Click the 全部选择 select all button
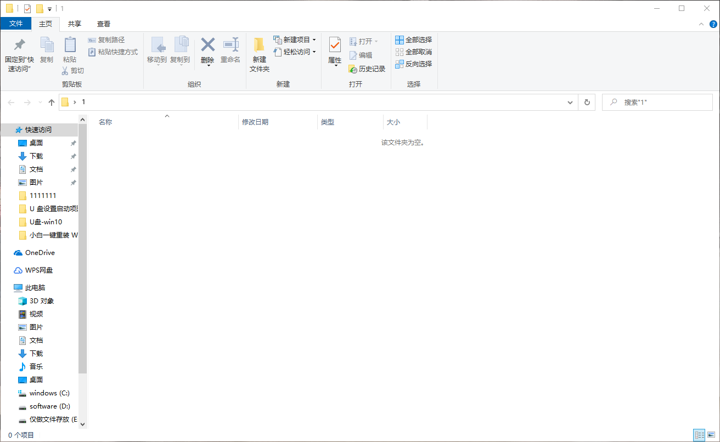 (x=413, y=39)
